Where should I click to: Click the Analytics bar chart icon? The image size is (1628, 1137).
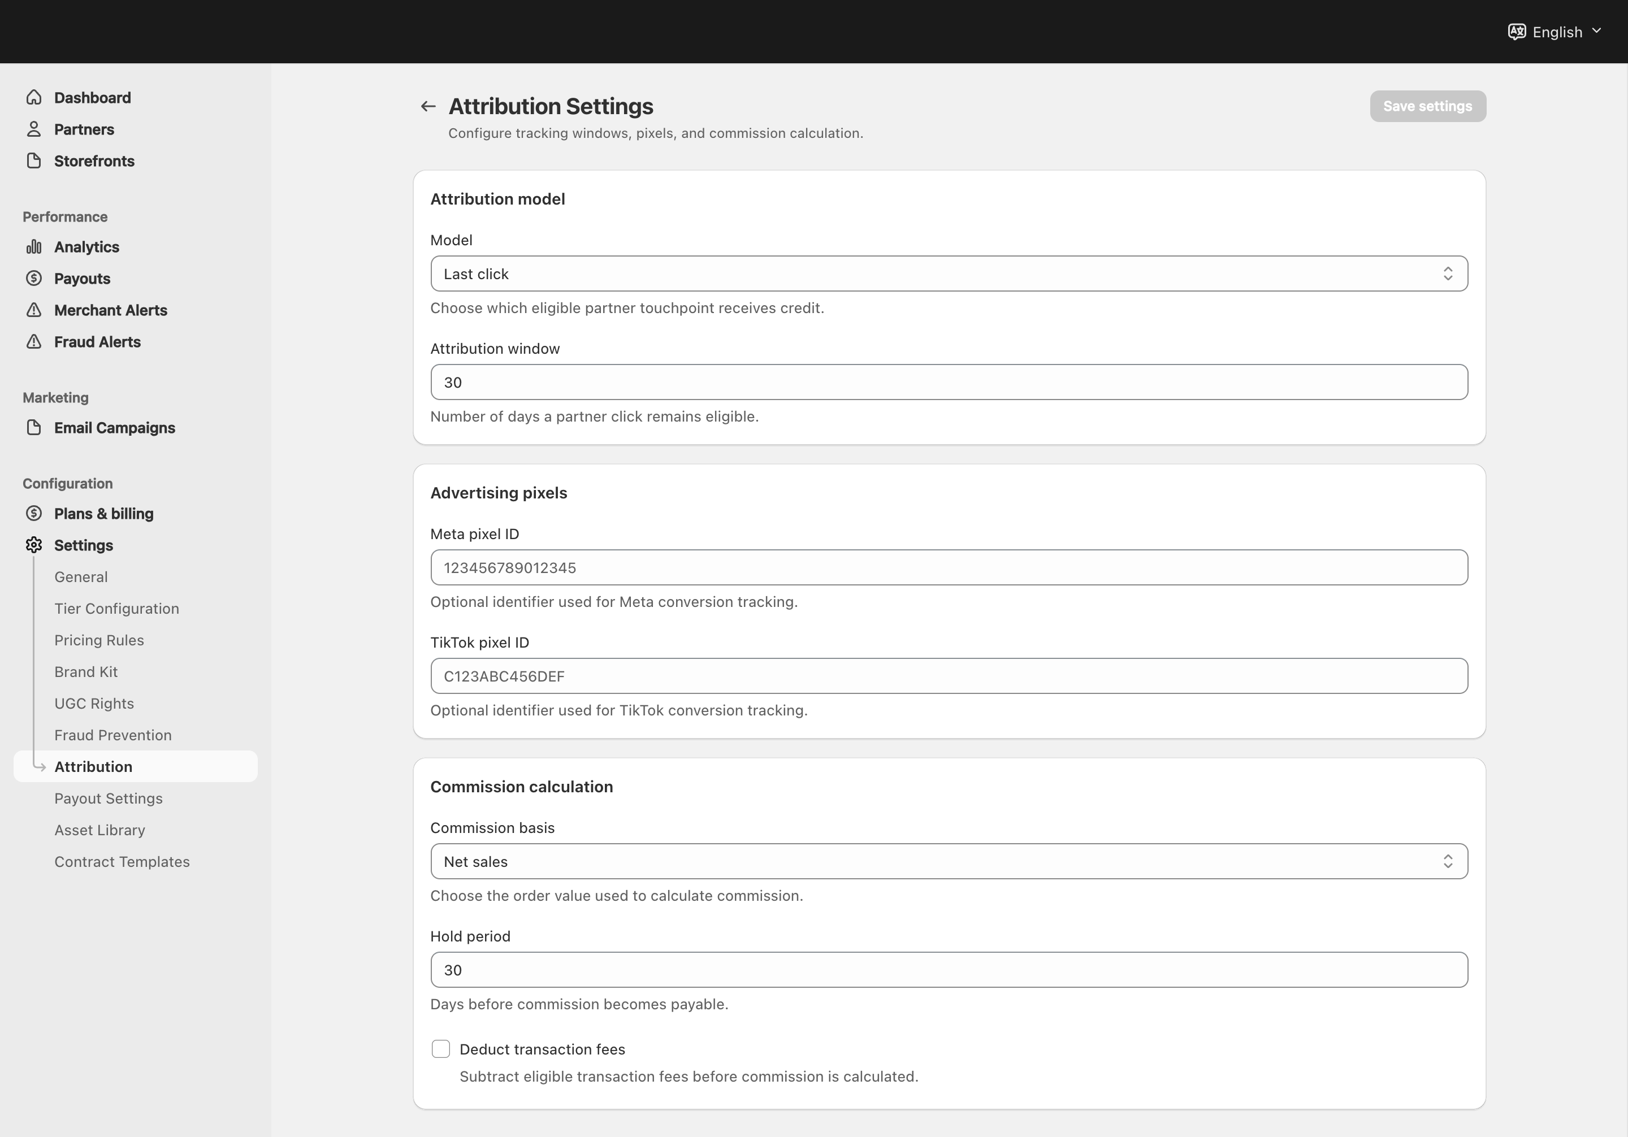pyautogui.click(x=33, y=247)
